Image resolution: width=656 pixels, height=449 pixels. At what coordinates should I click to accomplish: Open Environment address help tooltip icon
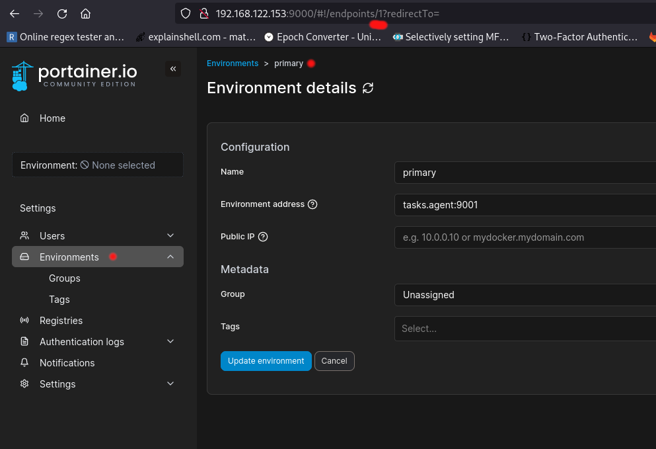[x=312, y=204]
